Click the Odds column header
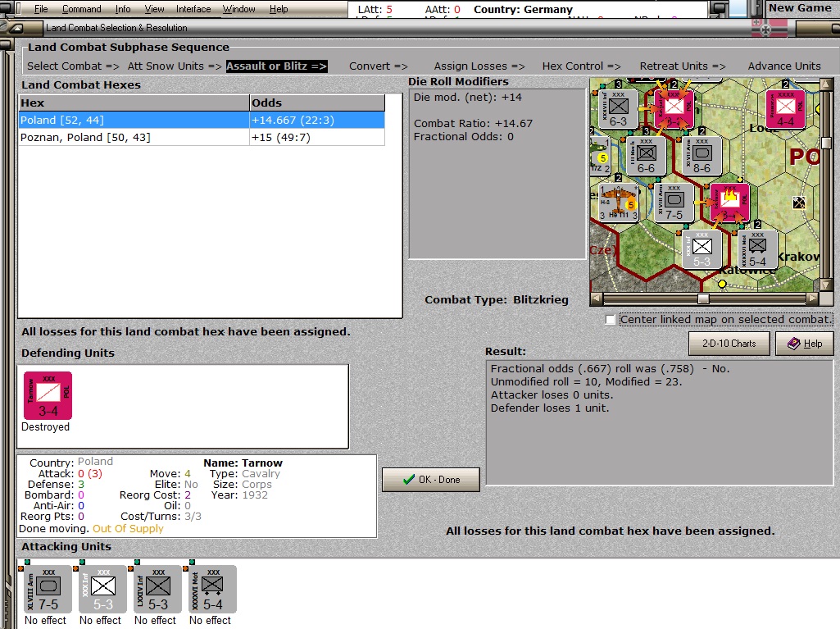The width and height of the screenshot is (840, 629). coord(317,103)
